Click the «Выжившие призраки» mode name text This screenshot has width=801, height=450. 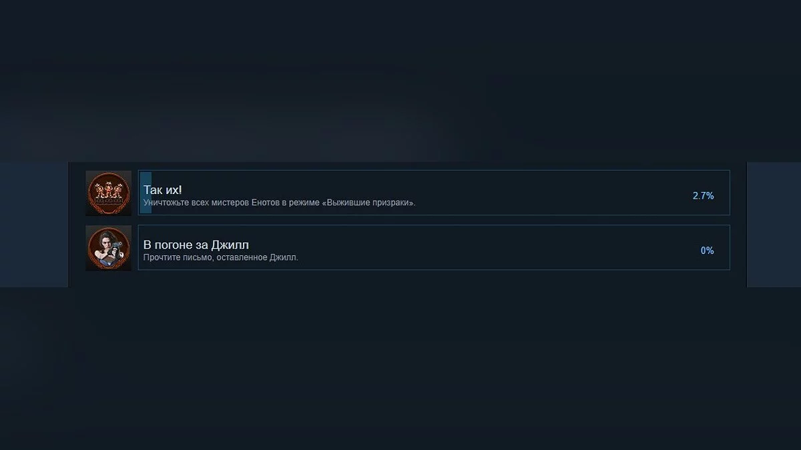pos(368,203)
